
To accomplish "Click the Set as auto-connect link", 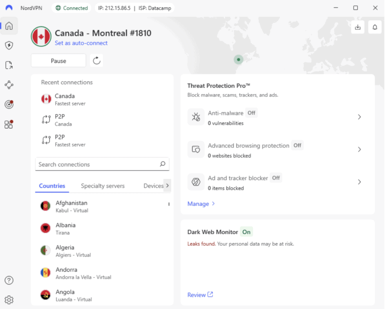I will coord(81,43).
